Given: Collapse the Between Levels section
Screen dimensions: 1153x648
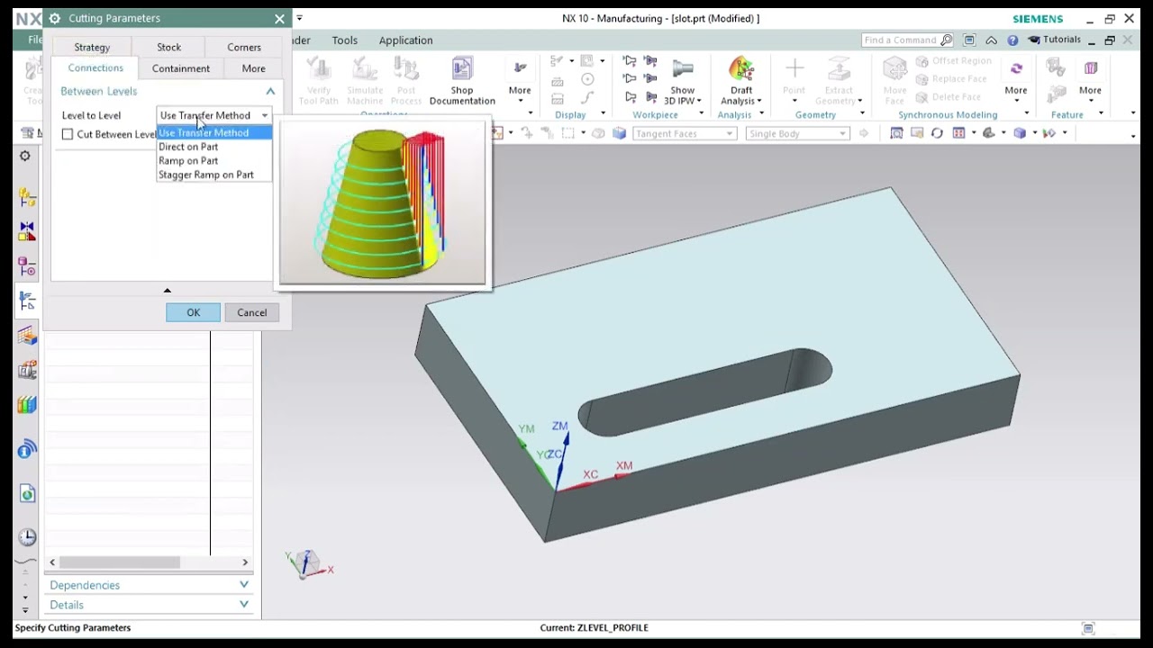Looking at the screenshot, I should 270,91.
